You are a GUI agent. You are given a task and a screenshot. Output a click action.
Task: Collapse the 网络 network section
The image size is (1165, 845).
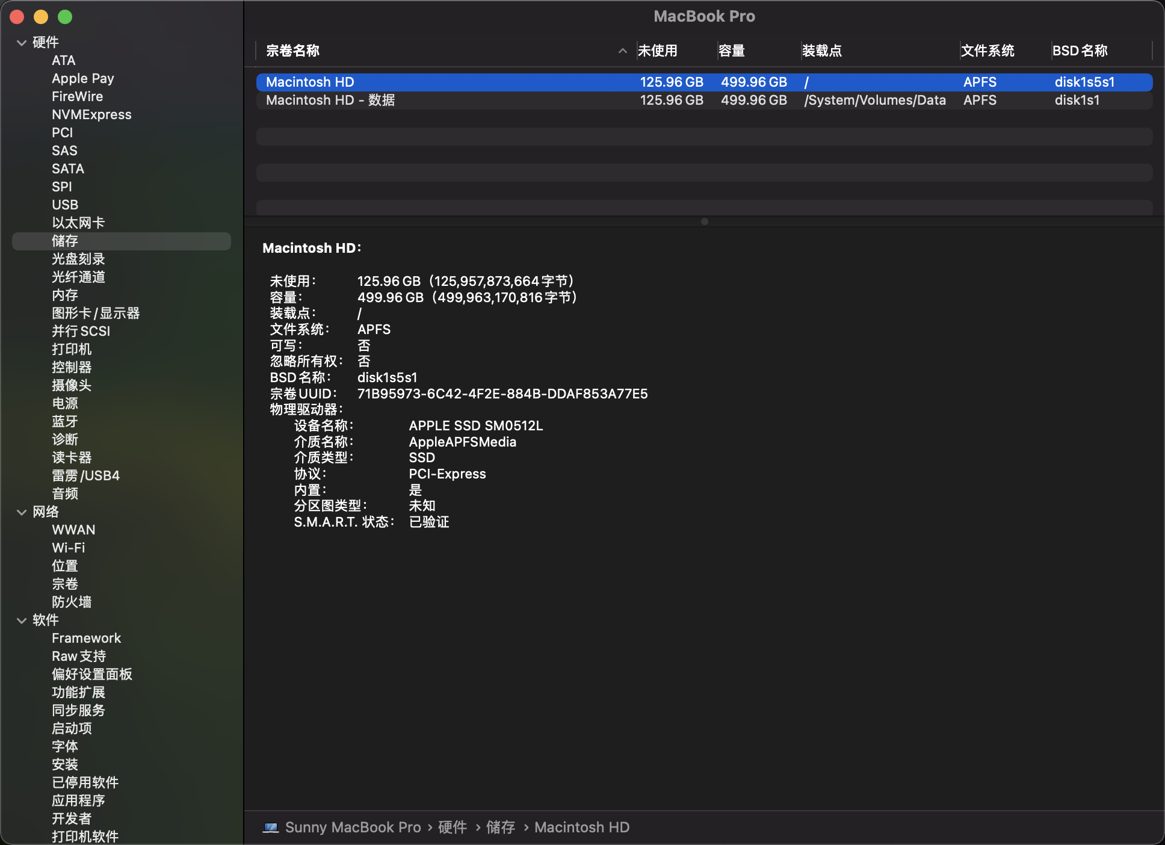point(22,512)
